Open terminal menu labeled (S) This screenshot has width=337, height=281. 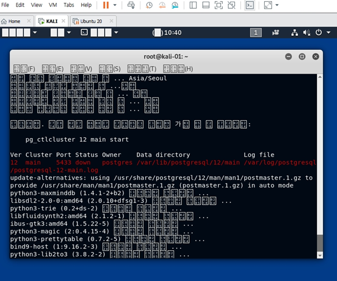pyautogui.click(x=110, y=69)
